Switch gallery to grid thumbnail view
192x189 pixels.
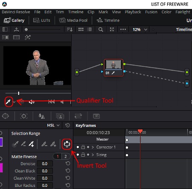tap(81, 29)
